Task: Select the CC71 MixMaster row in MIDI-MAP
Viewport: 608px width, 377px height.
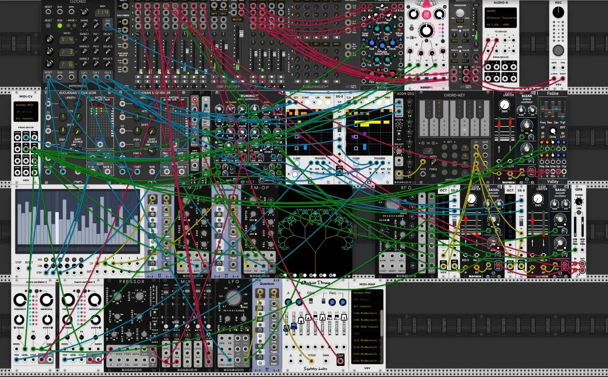Action: (366, 340)
